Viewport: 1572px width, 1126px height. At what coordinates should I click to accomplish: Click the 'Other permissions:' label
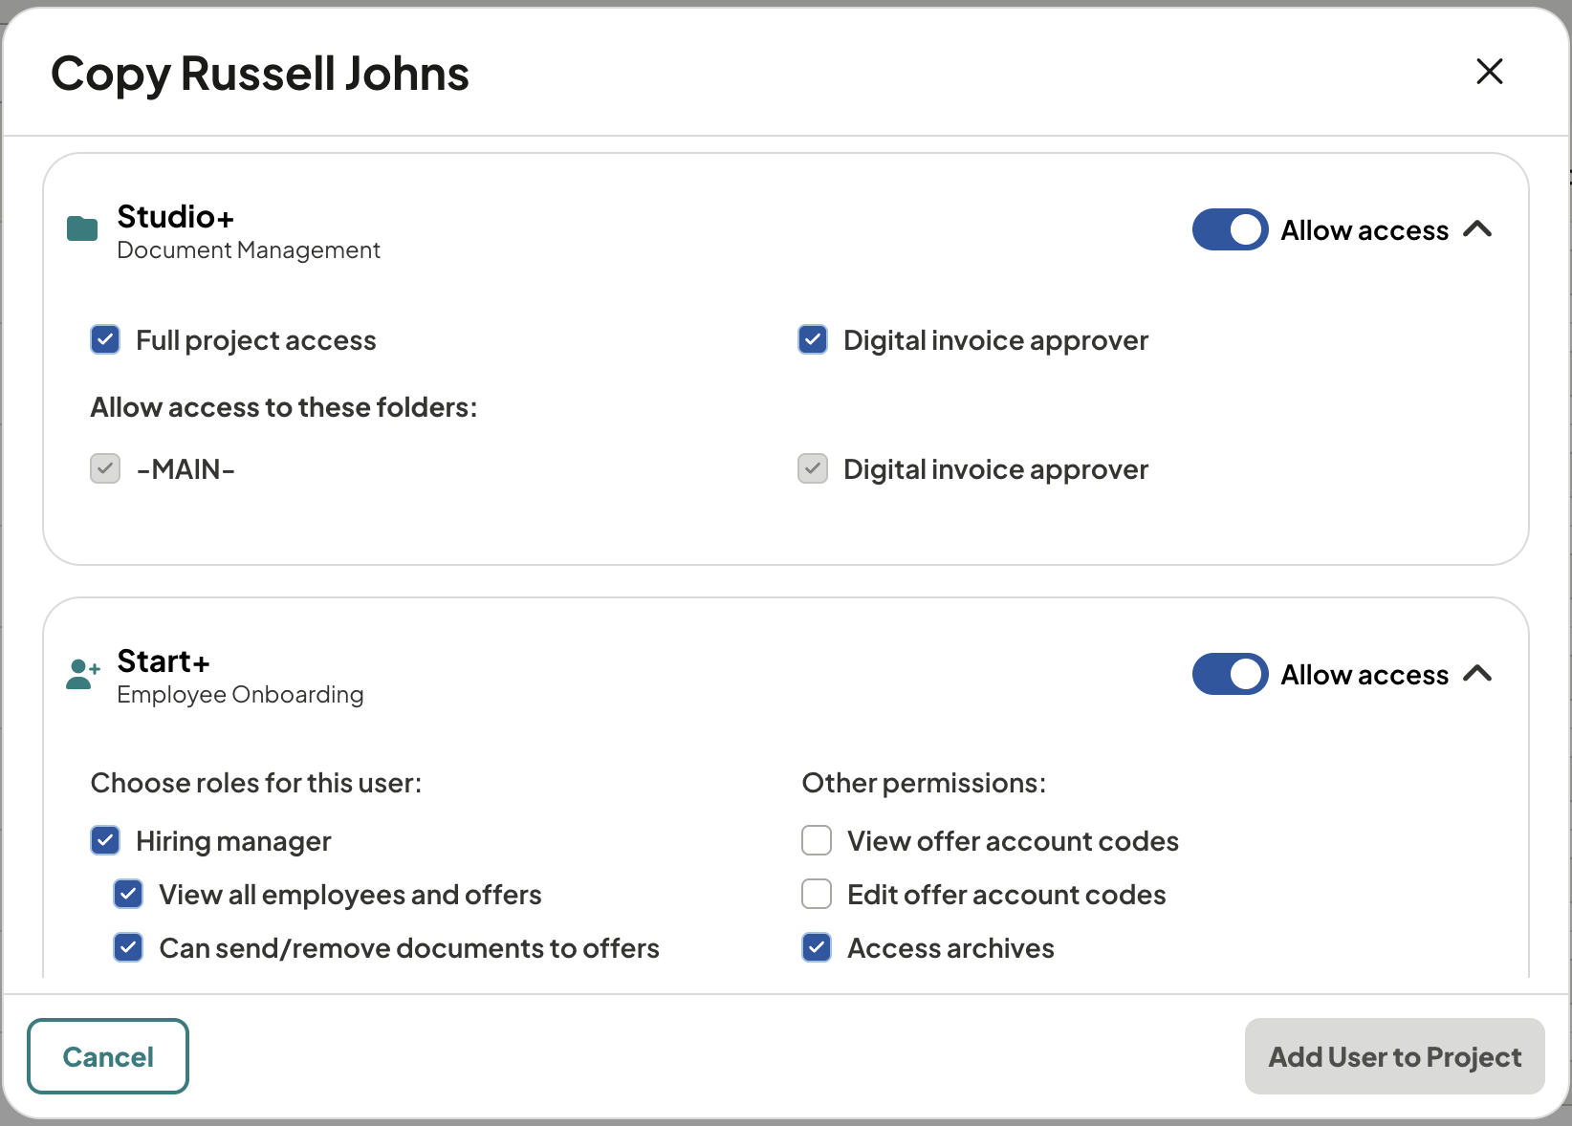coord(924,783)
